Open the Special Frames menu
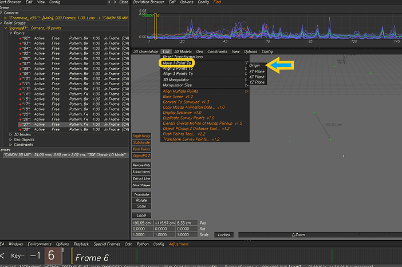This screenshot has width=402, height=267. tap(107, 244)
